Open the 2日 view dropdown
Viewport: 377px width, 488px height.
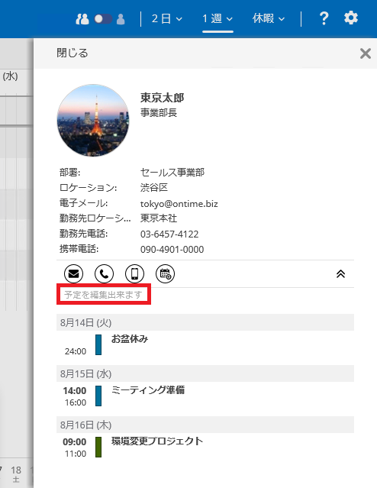[x=166, y=18]
